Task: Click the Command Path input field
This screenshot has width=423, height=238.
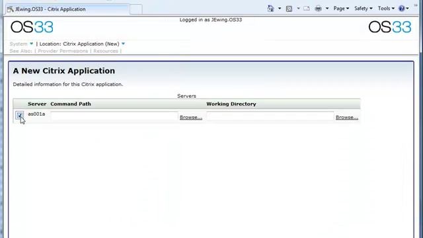Action: (114, 116)
